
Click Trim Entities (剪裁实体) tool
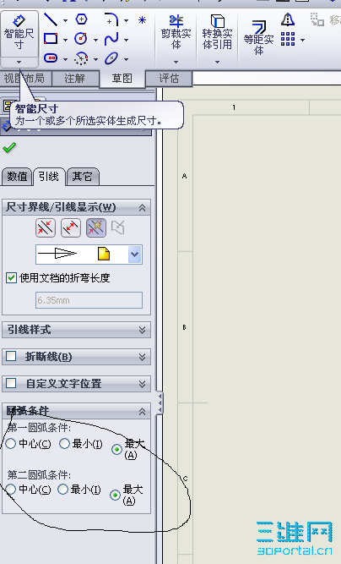pyautogui.click(x=176, y=32)
